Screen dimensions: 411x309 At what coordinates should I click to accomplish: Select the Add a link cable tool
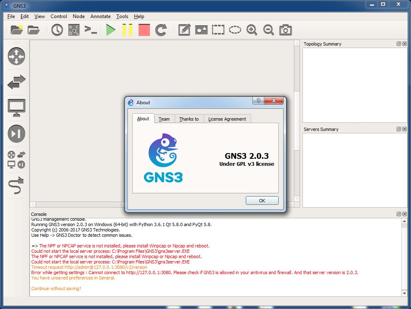tap(16, 185)
